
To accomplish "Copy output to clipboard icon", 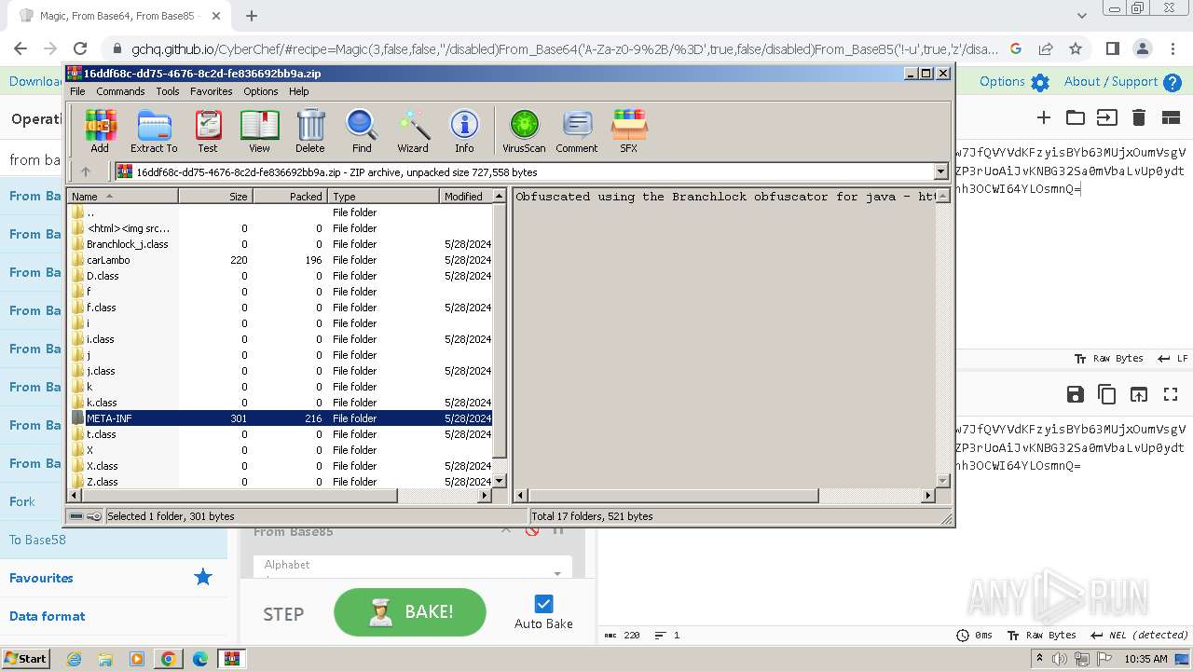I will 1106,394.
